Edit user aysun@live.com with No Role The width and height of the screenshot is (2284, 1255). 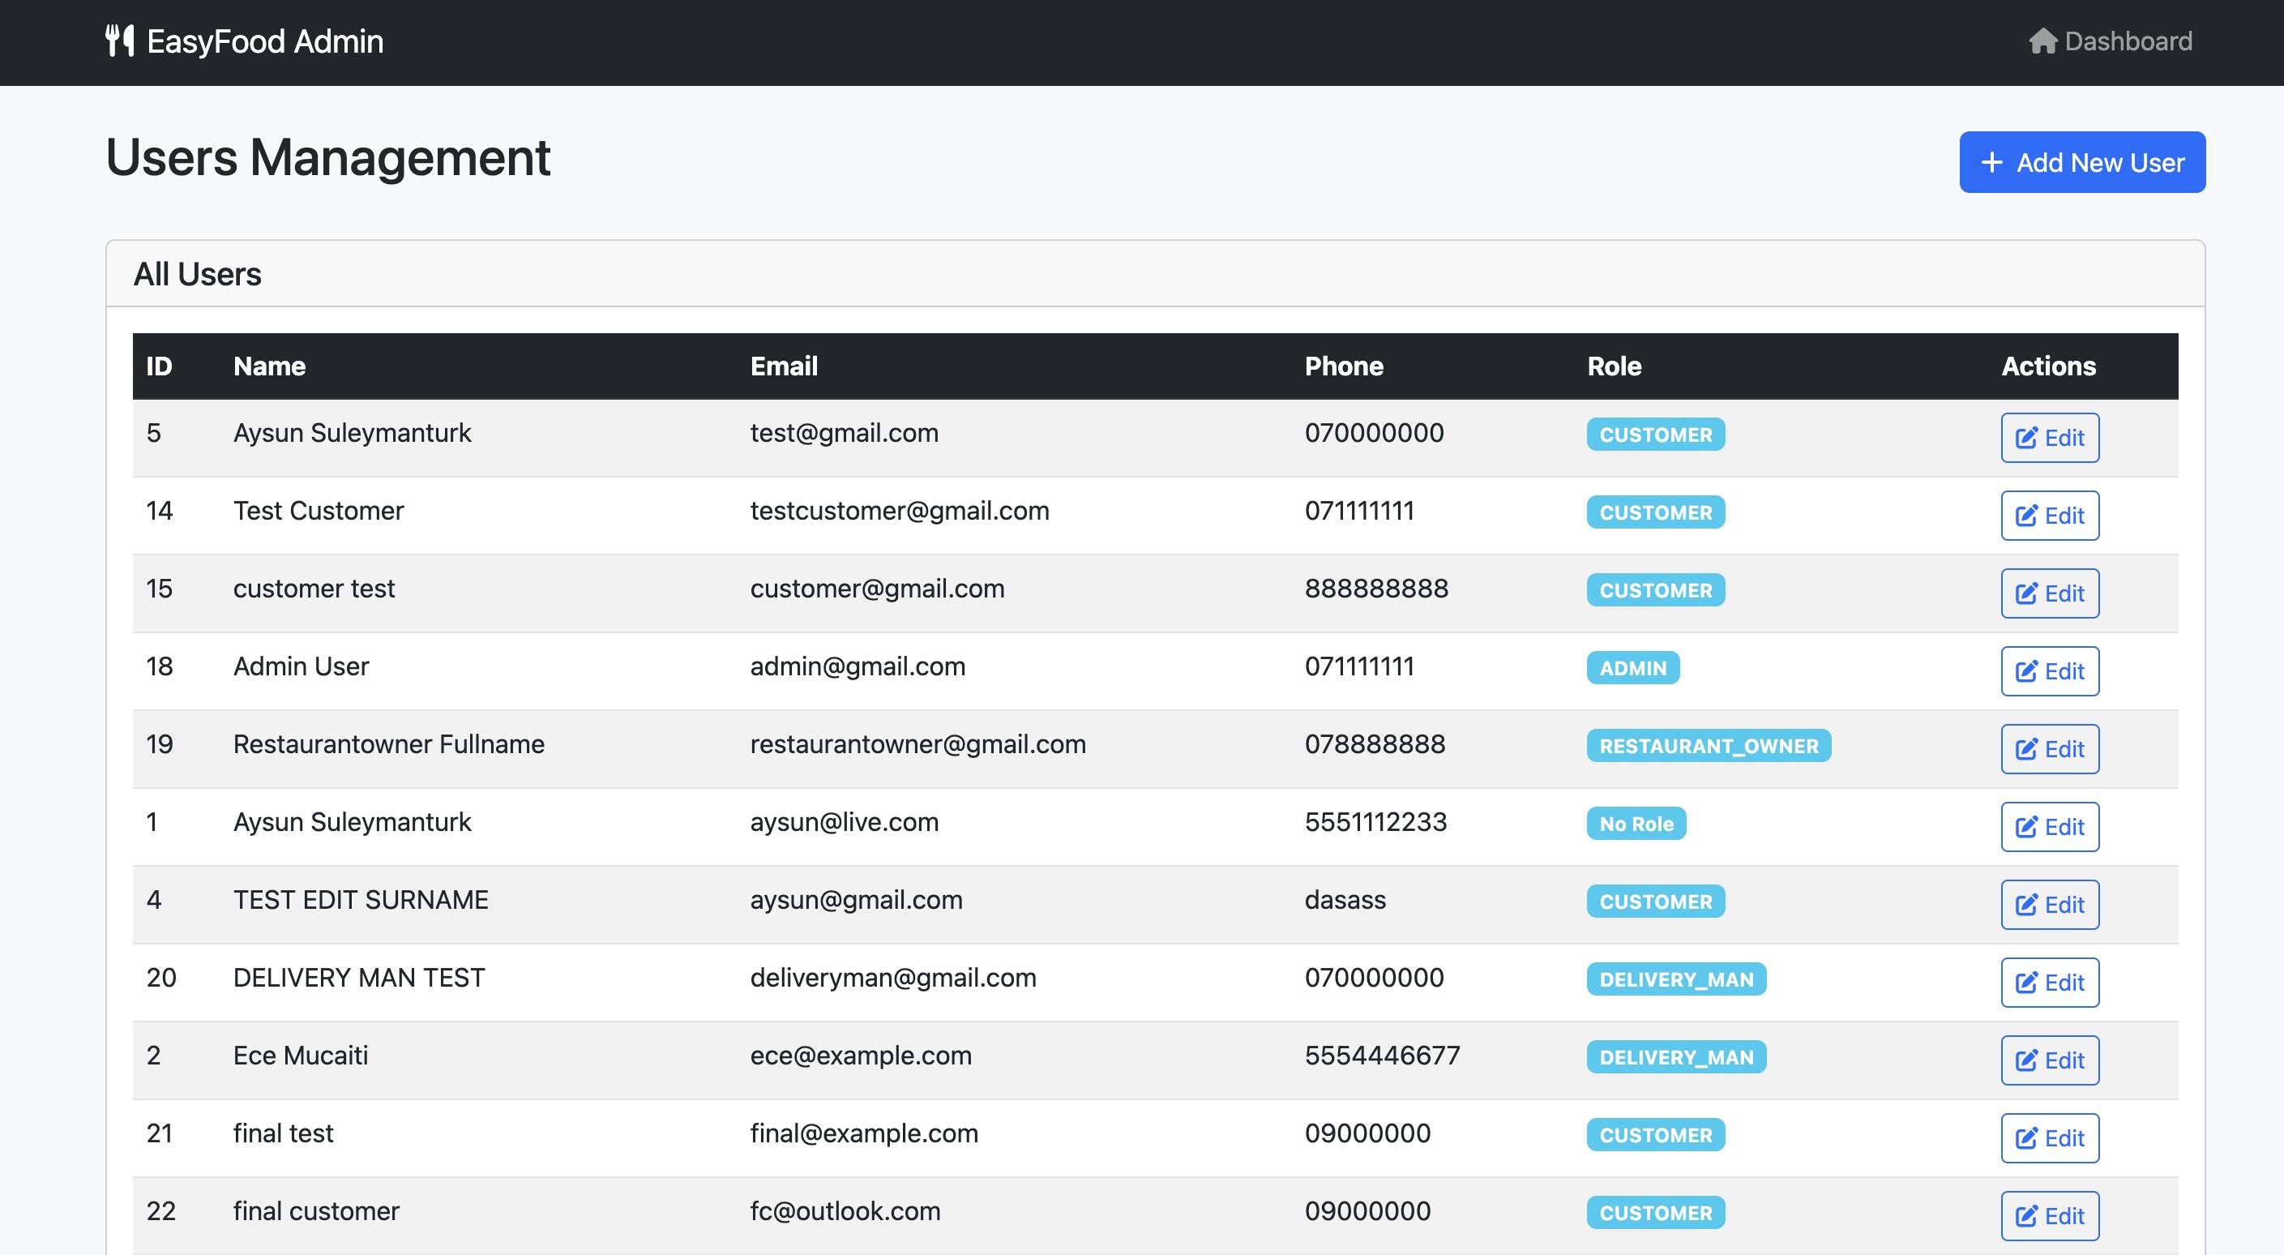2049,827
